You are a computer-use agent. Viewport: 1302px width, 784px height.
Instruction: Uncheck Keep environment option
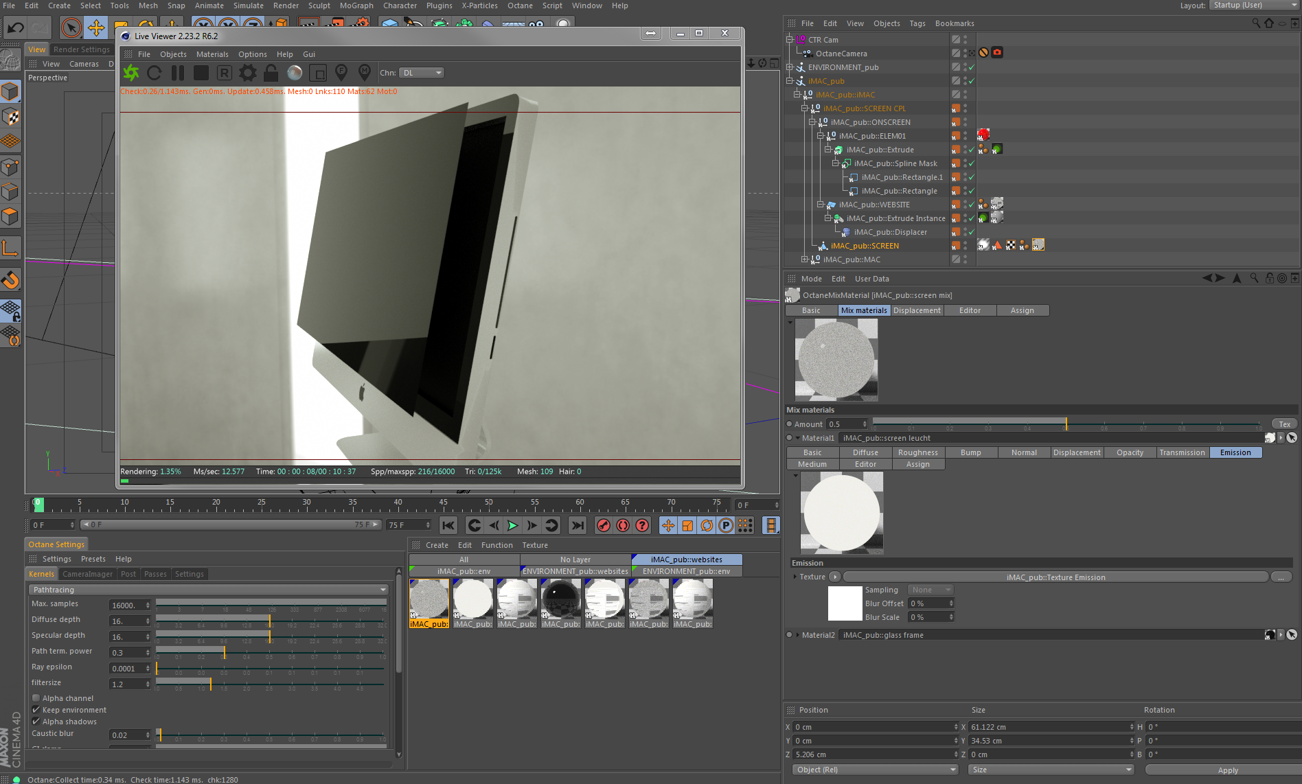point(36,710)
